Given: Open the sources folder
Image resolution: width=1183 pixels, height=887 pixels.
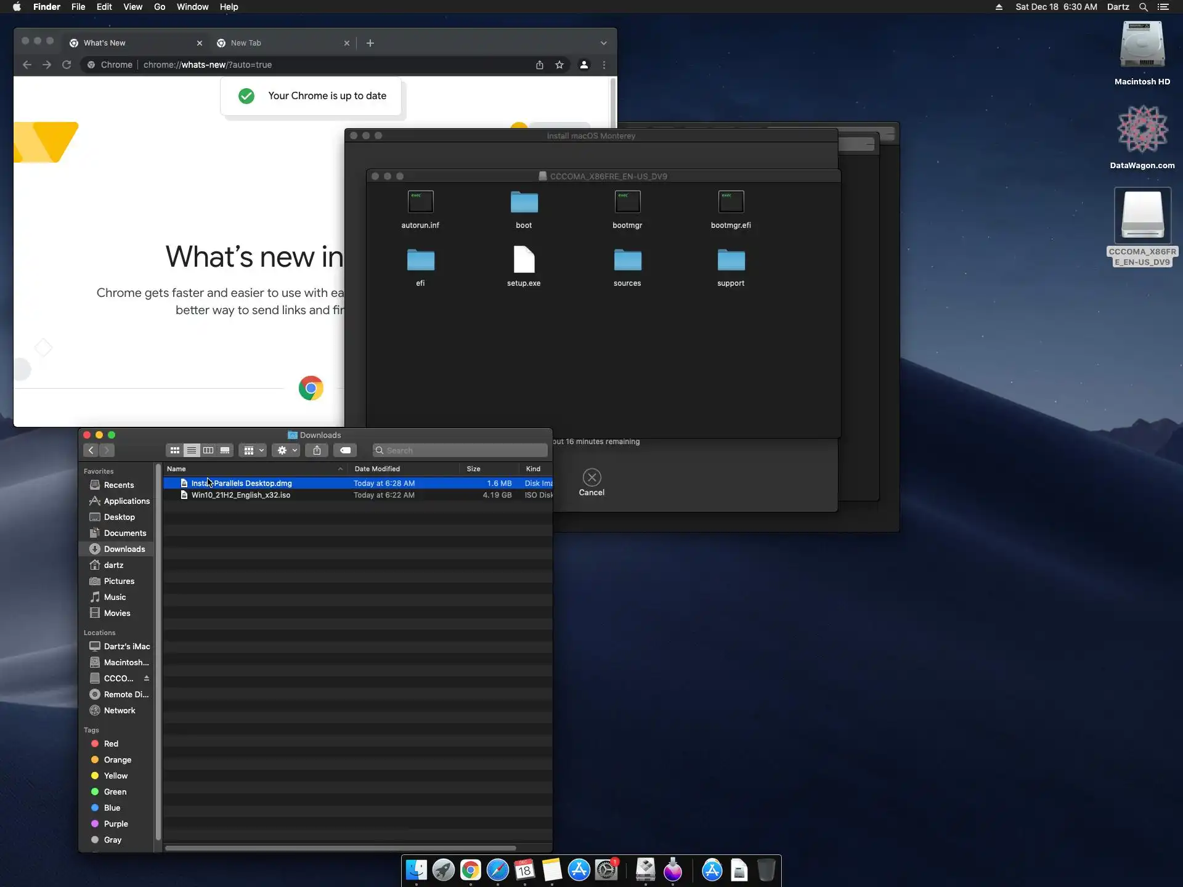Looking at the screenshot, I should pyautogui.click(x=627, y=261).
